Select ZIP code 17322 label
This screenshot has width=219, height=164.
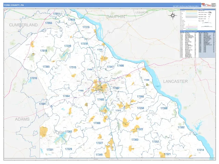click(140, 129)
